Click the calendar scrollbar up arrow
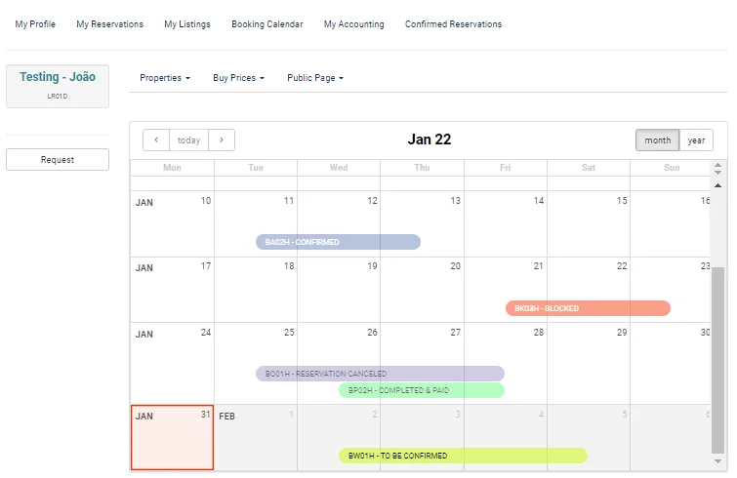This screenshot has height=478, width=737. pos(717,186)
